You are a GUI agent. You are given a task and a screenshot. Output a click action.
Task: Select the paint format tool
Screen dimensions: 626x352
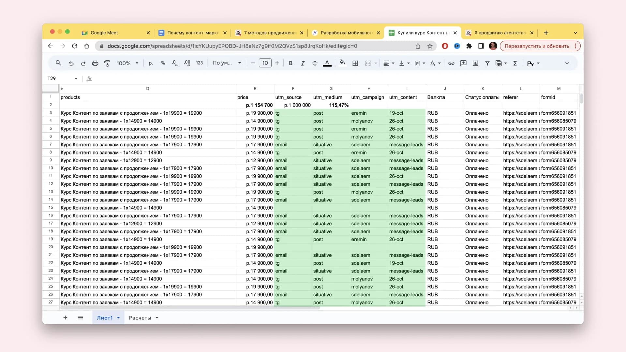(107, 63)
